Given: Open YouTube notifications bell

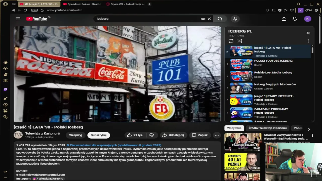Looking at the screenshot, I should pos(295,19).
